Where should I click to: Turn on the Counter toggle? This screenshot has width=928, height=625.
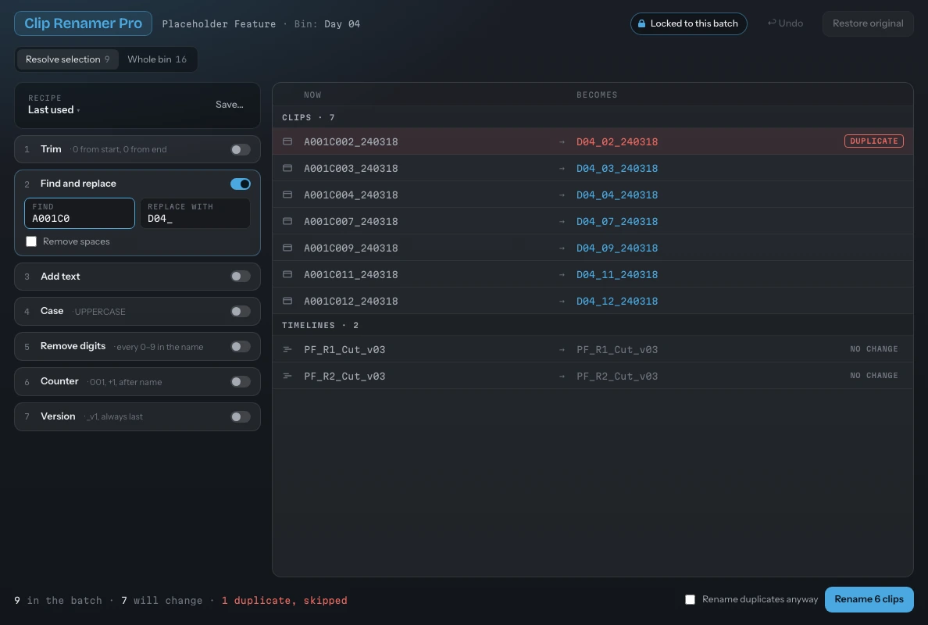coord(241,382)
